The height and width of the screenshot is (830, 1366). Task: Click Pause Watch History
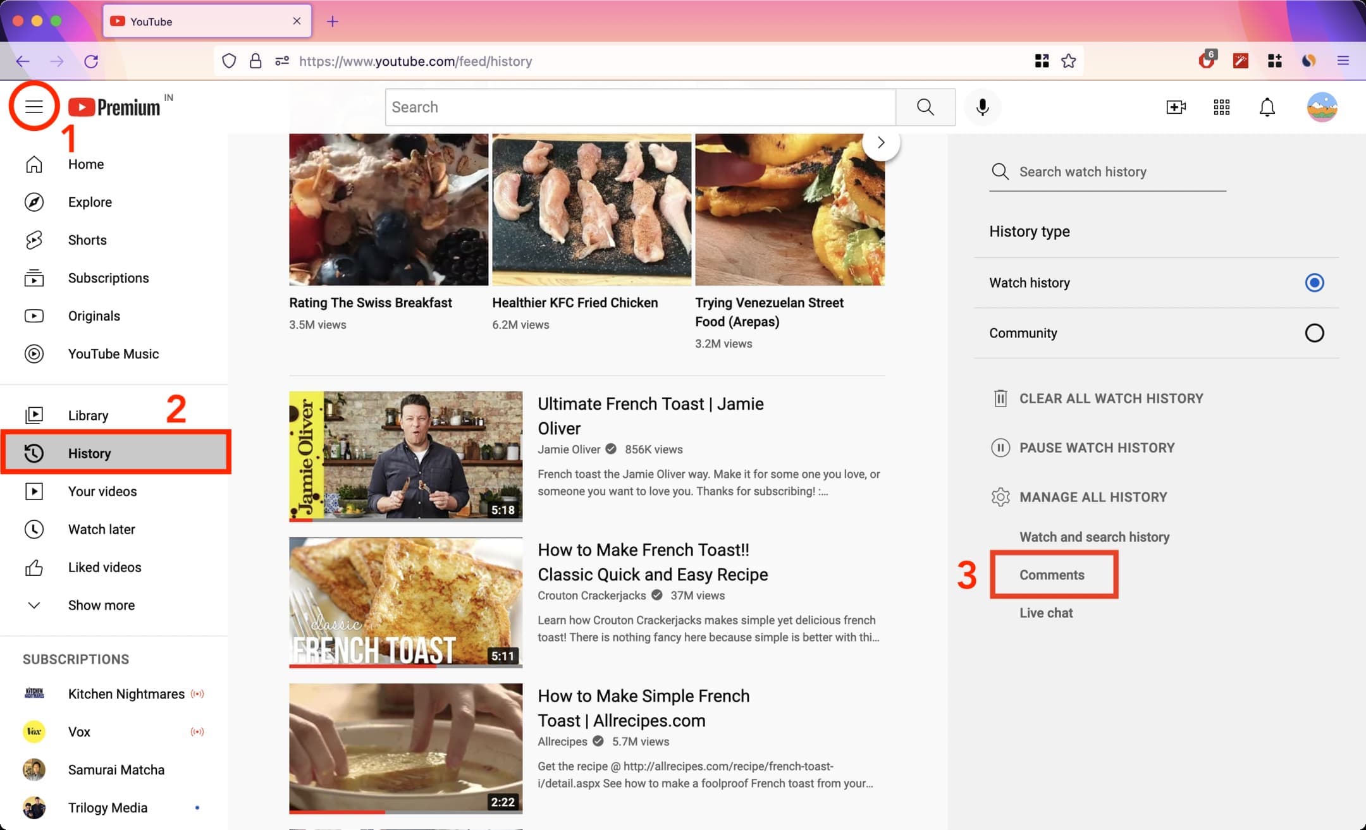click(1097, 448)
